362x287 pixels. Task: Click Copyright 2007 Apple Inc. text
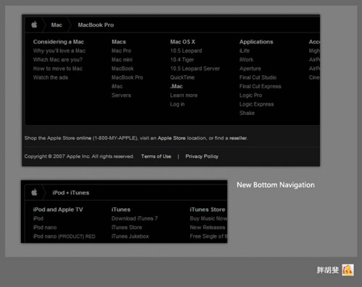coord(79,156)
